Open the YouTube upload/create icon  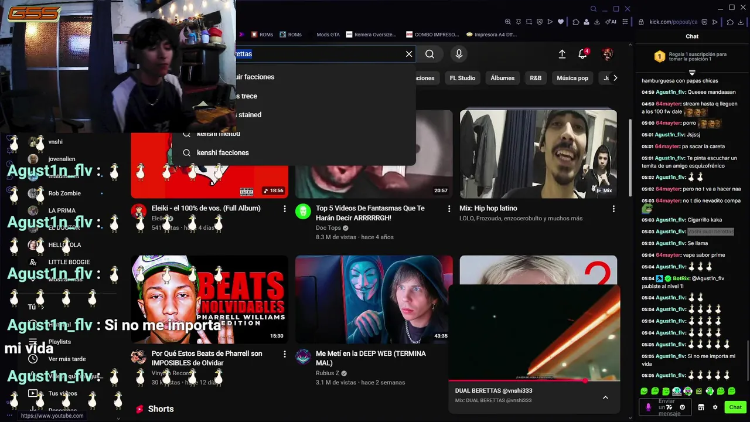coord(562,54)
